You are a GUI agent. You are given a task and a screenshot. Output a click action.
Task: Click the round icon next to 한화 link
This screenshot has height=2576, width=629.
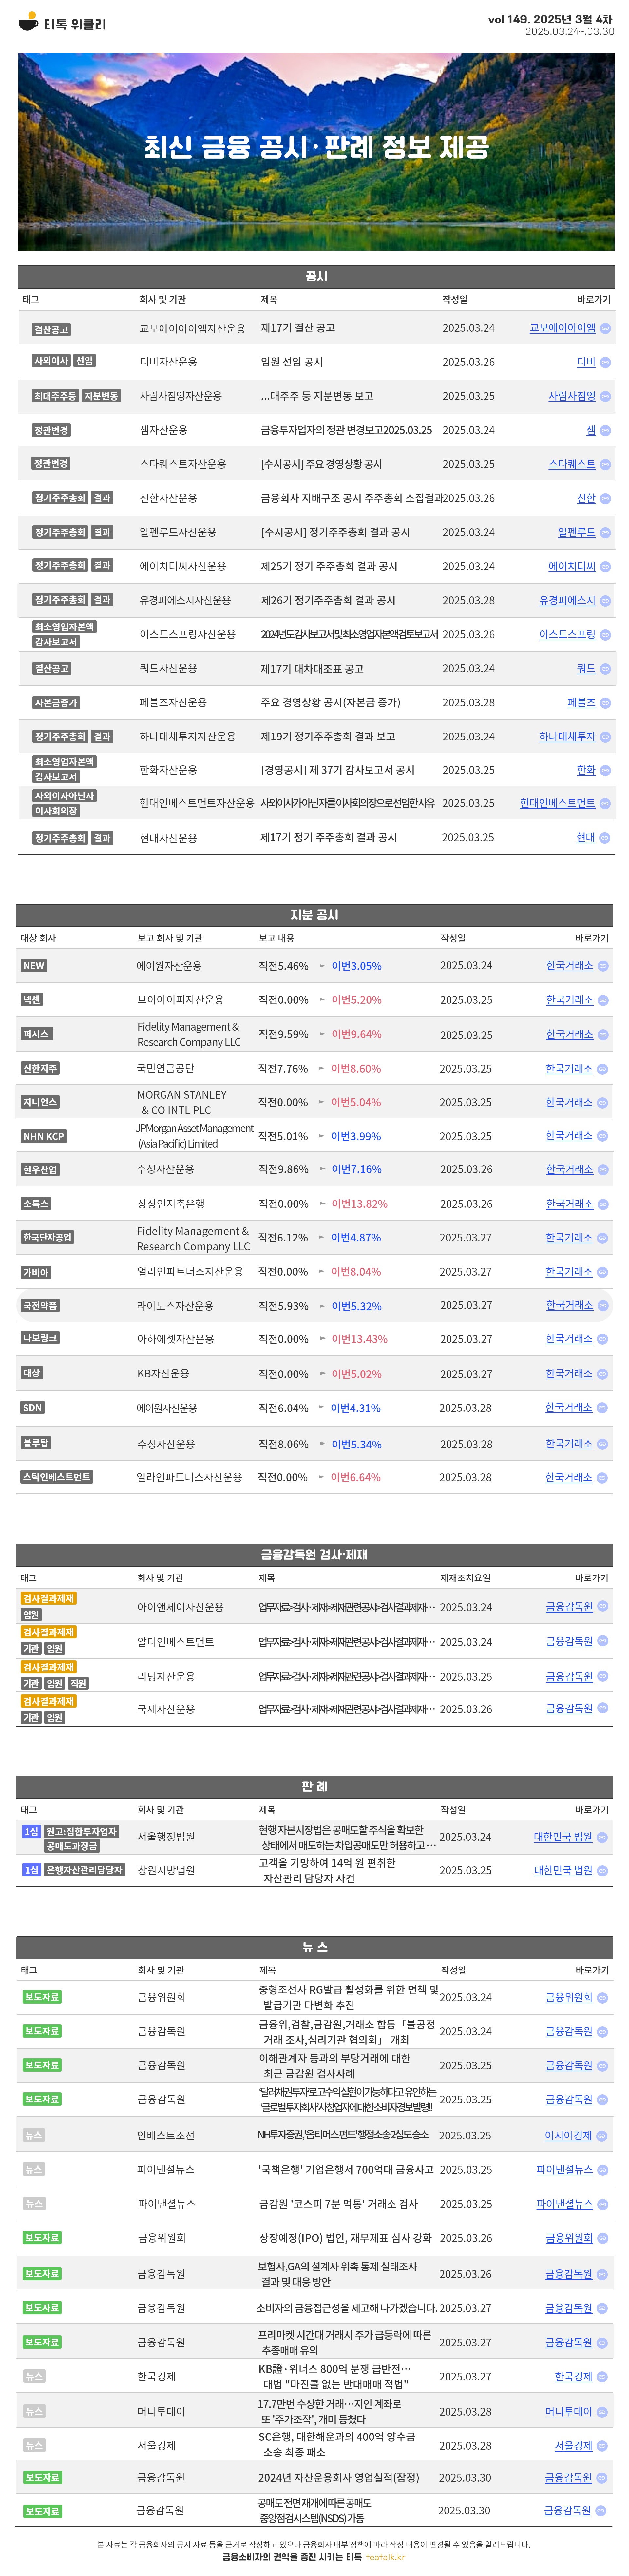(605, 770)
